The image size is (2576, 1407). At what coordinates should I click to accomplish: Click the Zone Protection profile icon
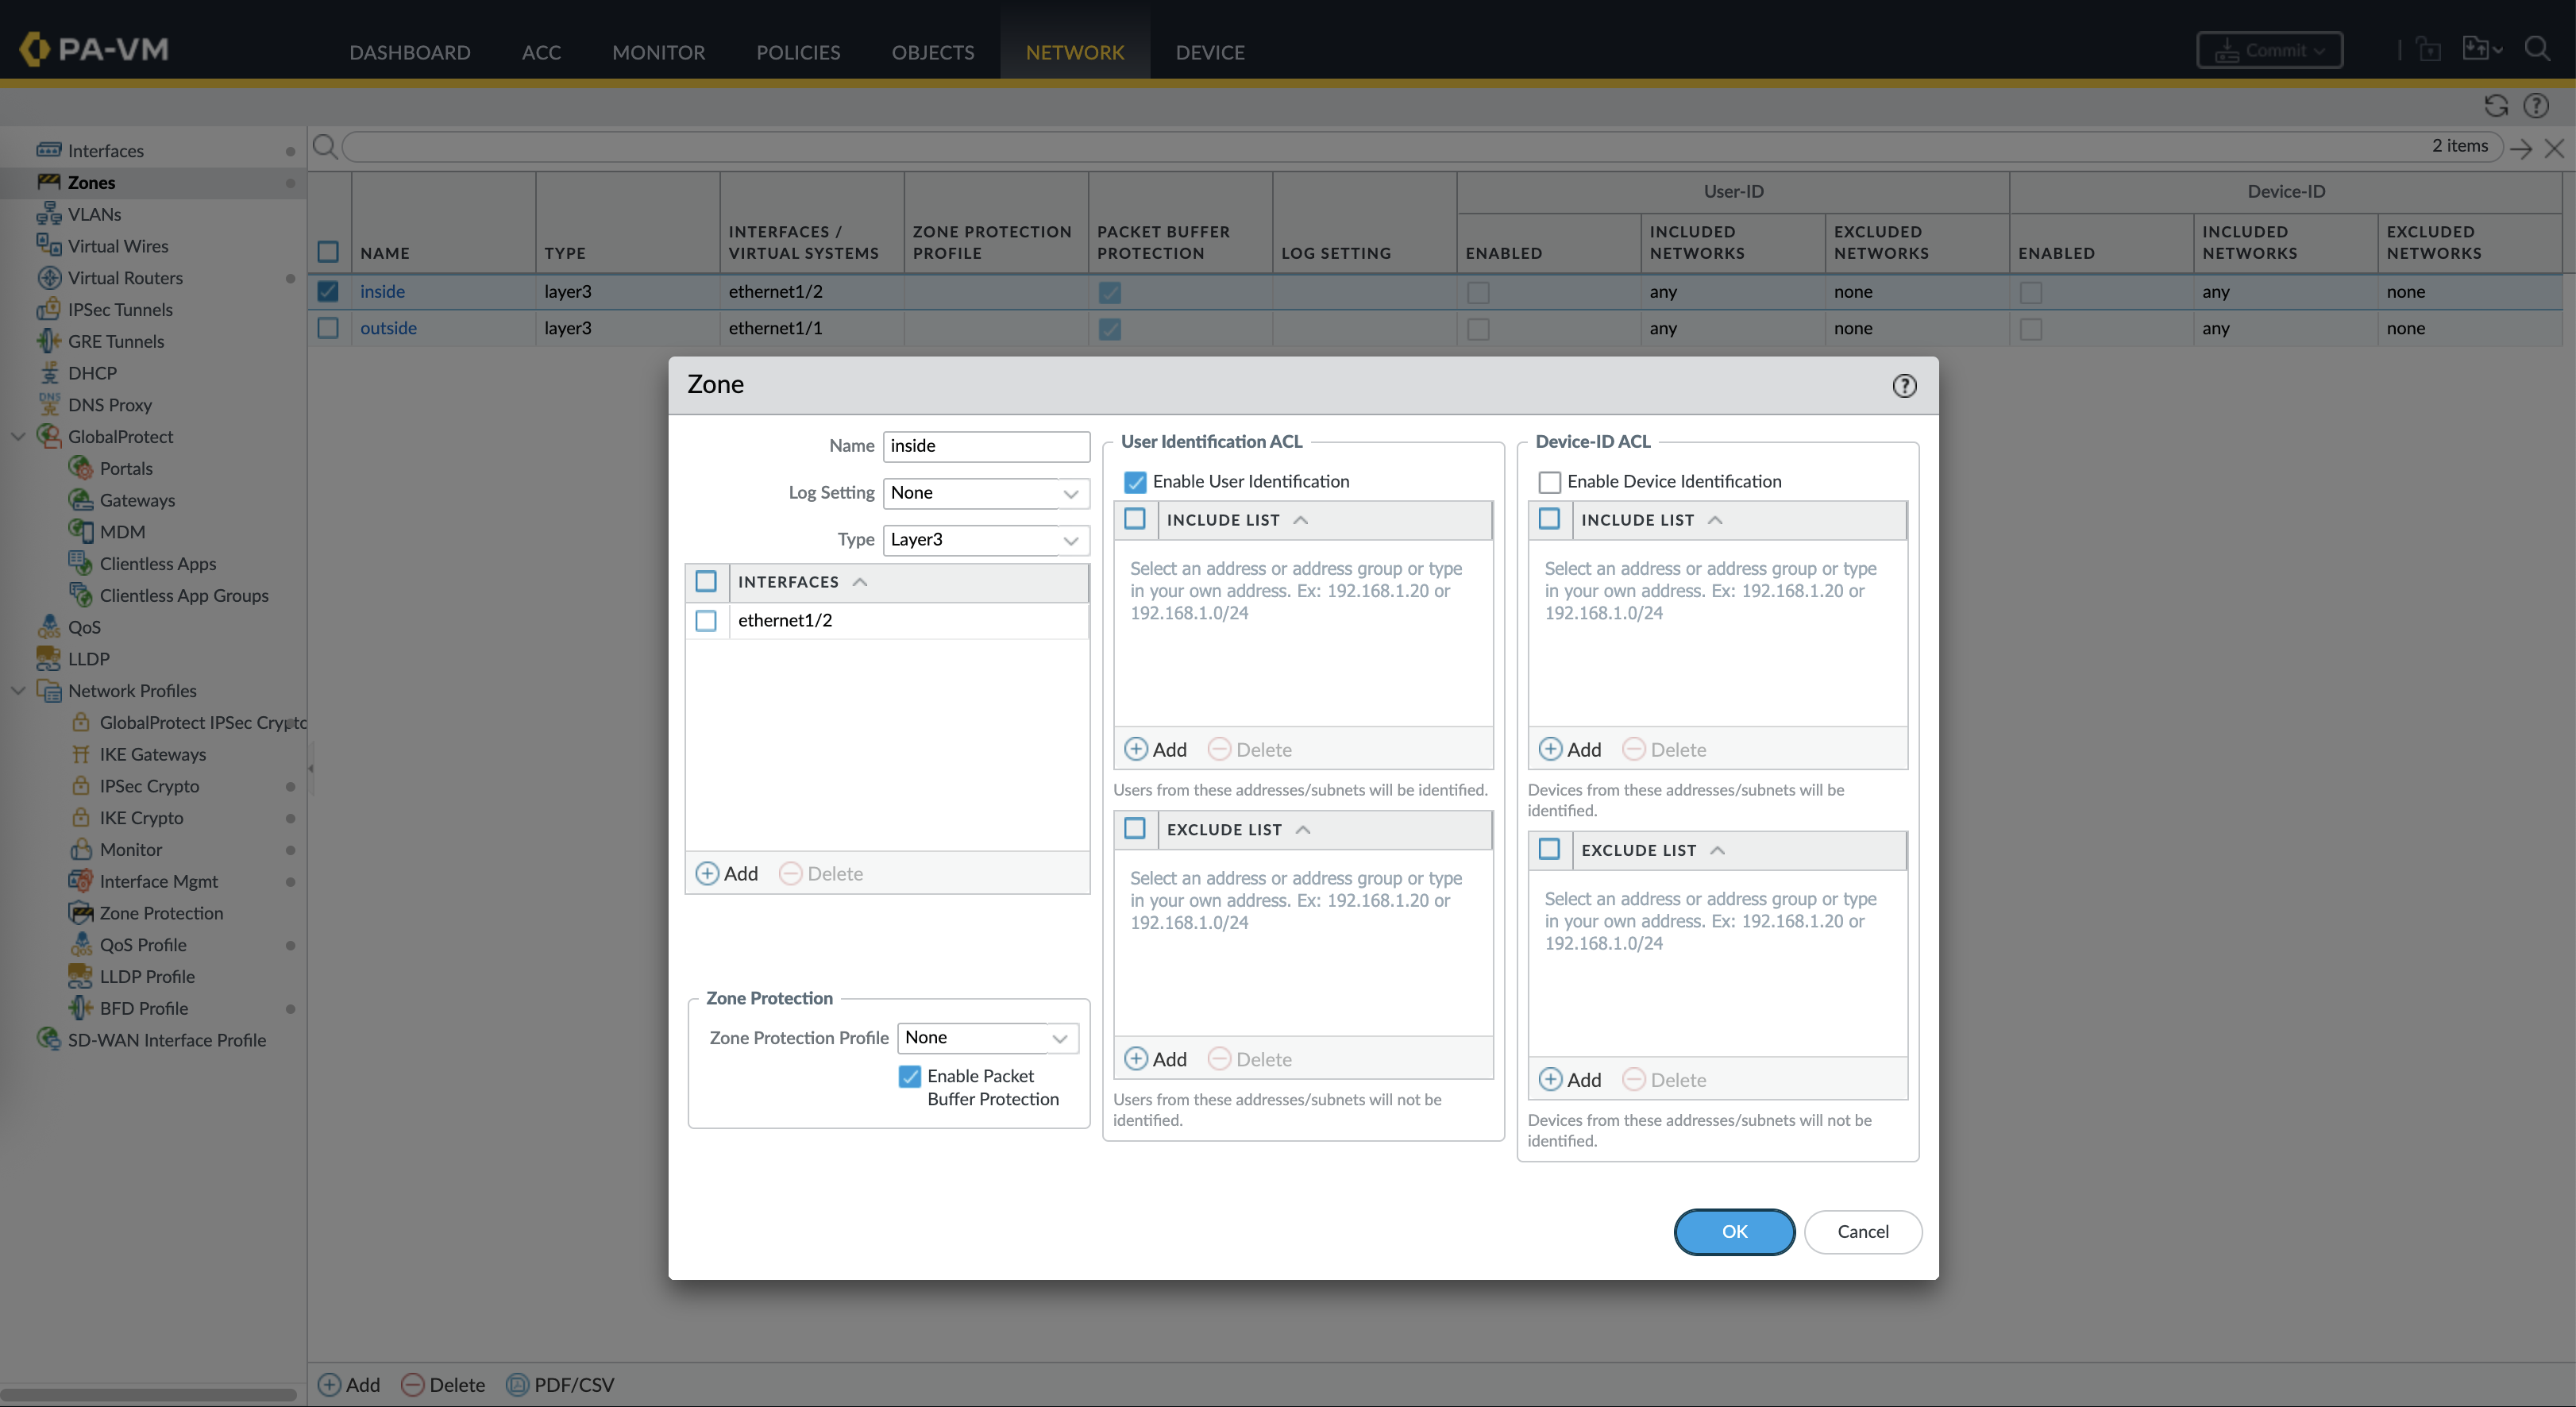click(80, 913)
